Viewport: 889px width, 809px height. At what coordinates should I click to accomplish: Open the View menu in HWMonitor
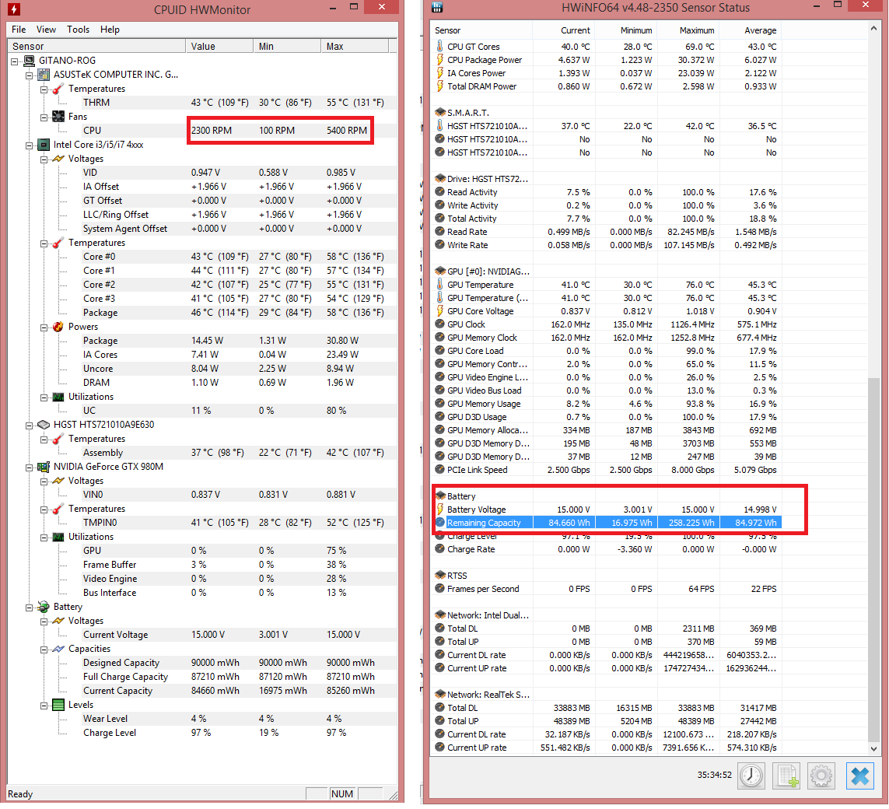coord(46,30)
